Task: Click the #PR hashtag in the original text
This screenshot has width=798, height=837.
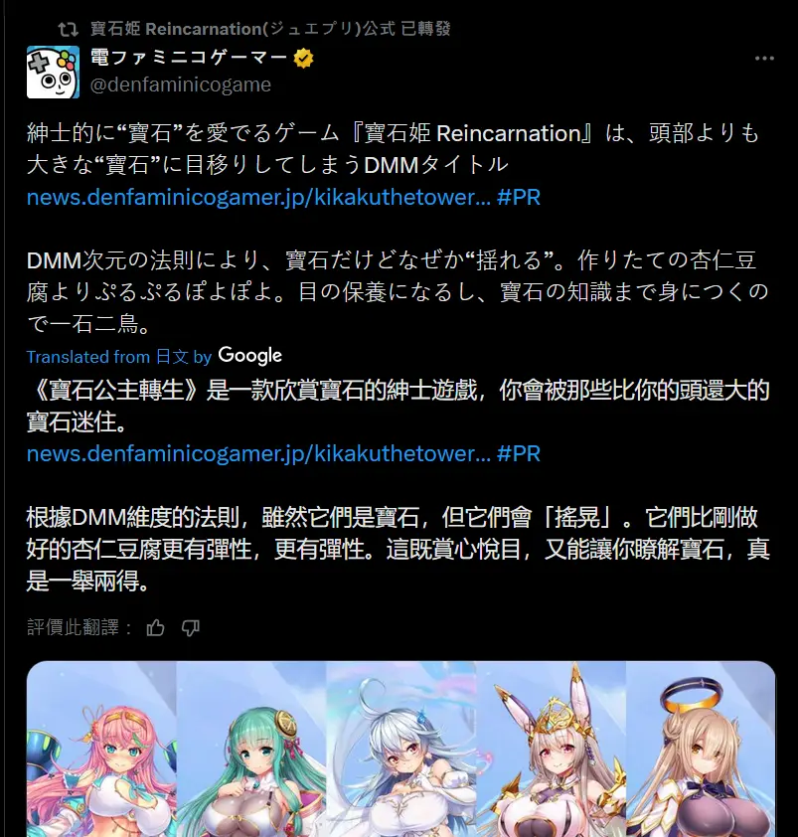Action: (519, 198)
